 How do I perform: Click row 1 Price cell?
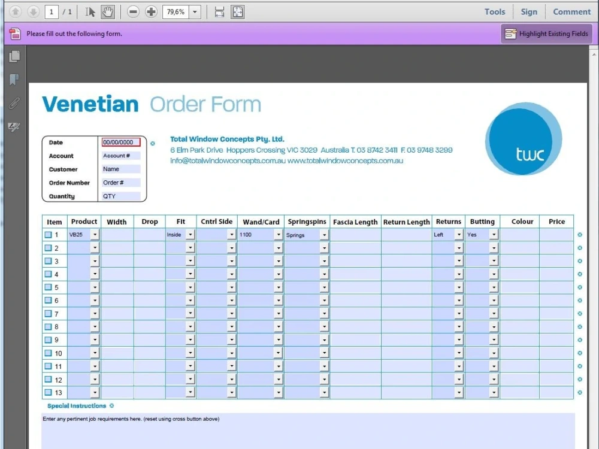(x=556, y=235)
